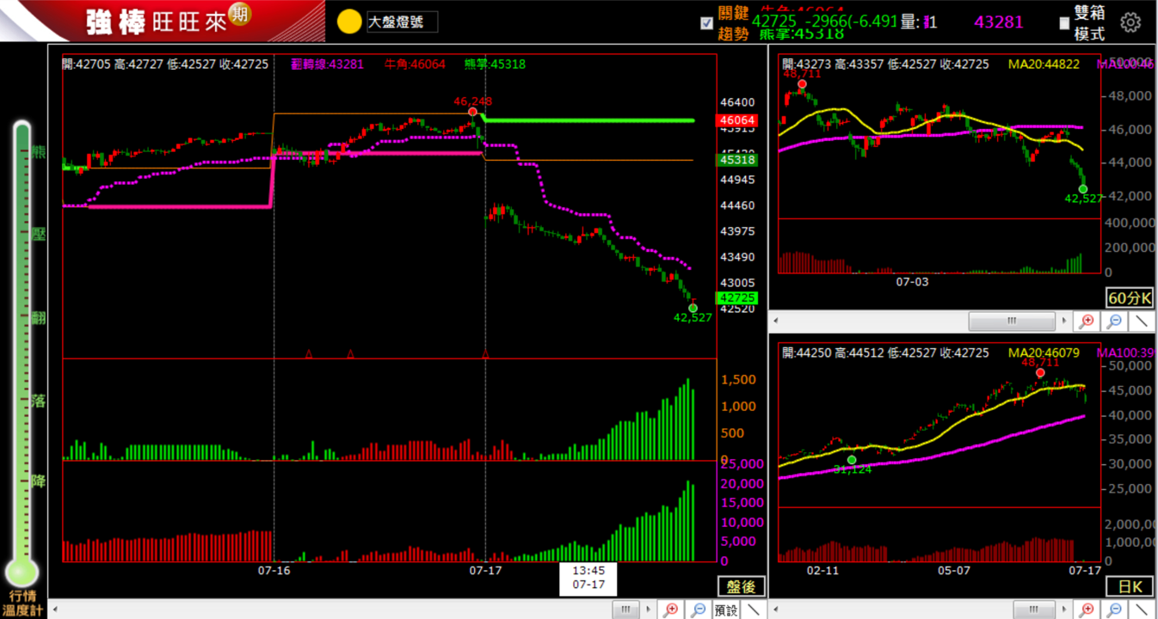
Task: Click the 60分K scrollbar right arrow
Action: (x=1063, y=322)
